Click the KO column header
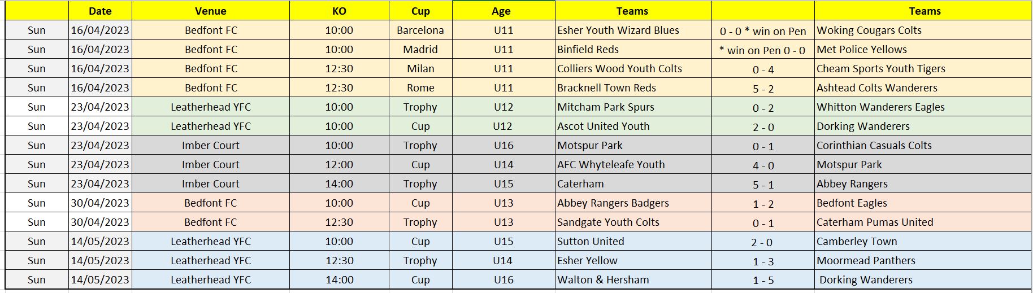1033x293 pixels. [x=339, y=11]
